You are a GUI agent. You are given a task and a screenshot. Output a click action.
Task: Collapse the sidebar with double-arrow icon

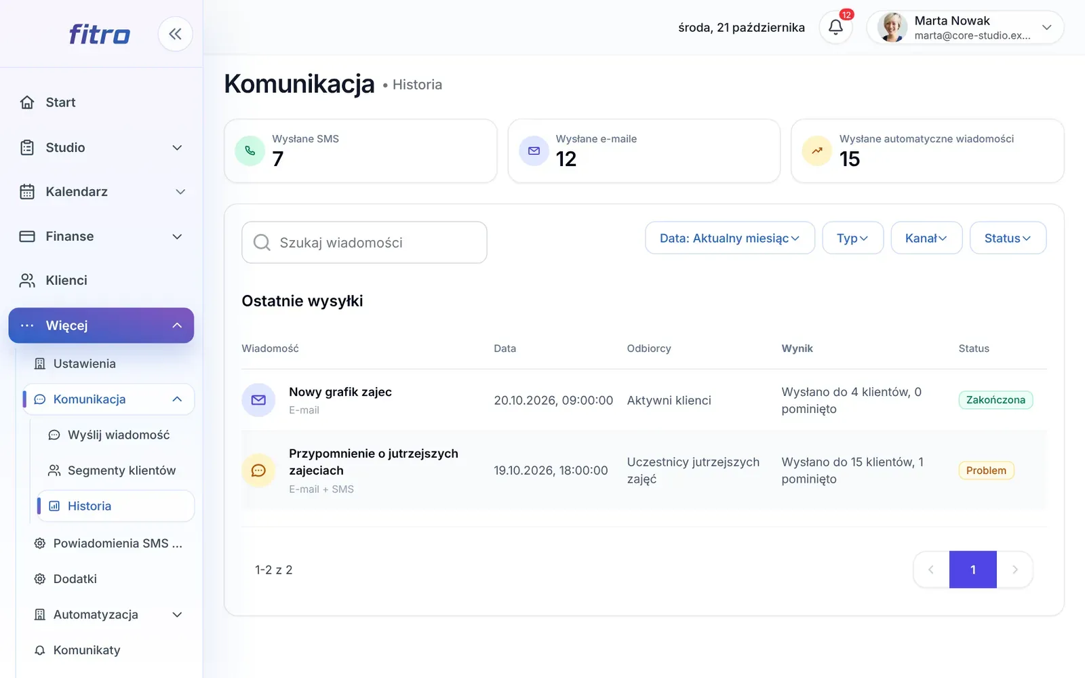[175, 34]
